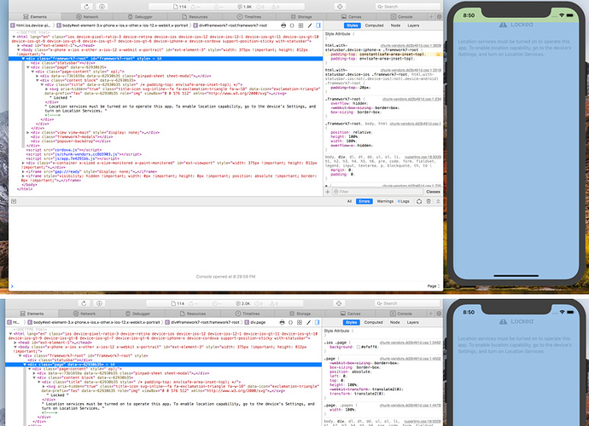
Task: Enable the pencil paint icon in lower DOM toolbar
Action: coord(308,322)
